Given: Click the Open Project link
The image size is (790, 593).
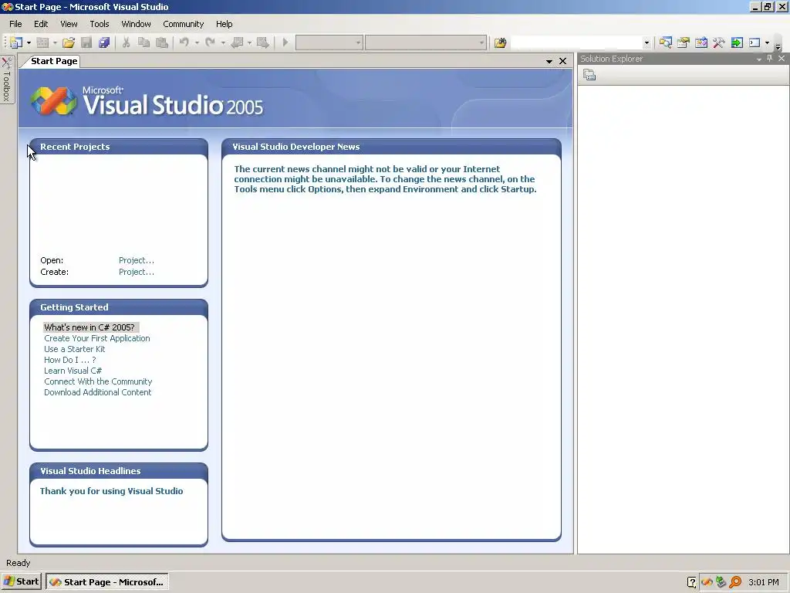Looking at the screenshot, I should click(x=137, y=260).
